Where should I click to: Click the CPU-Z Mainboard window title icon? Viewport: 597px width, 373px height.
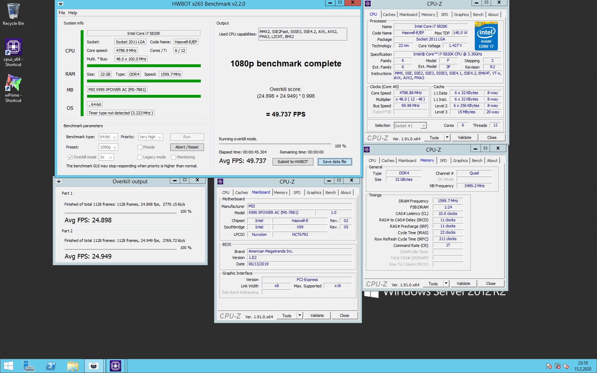(x=220, y=182)
